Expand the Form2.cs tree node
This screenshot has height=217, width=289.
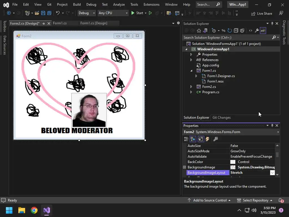191,86
